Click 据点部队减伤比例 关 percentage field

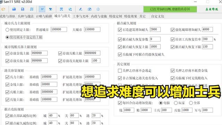pos(74,116)
